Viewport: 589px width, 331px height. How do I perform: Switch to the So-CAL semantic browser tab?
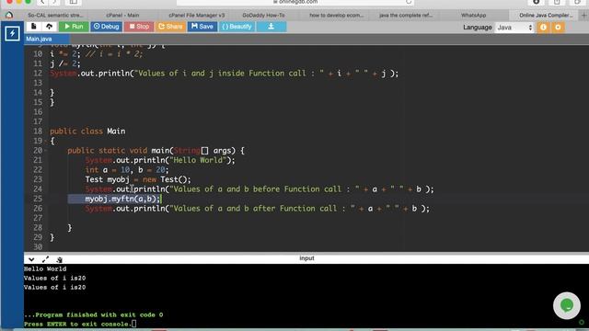pyautogui.click(x=55, y=16)
